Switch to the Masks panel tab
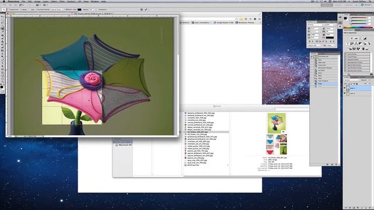This screenshot has width=374, height=210. tap(357, 30)
